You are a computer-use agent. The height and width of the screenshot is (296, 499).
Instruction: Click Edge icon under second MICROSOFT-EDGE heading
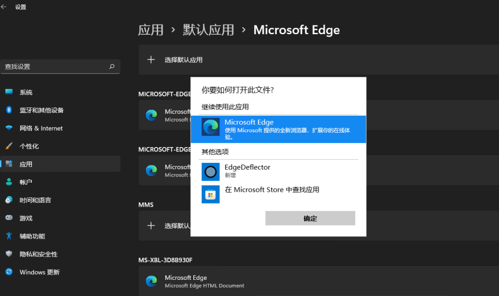pyautogui.click(x=151, y=170)
